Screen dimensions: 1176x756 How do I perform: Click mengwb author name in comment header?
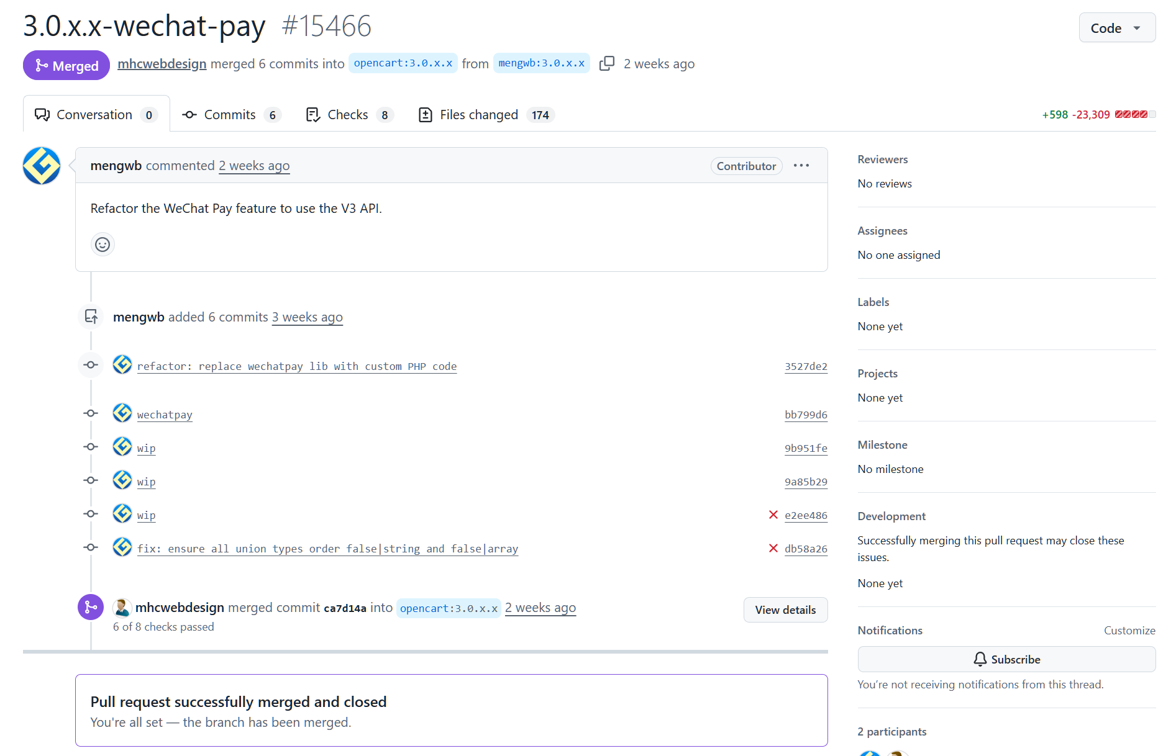pyautogui.click(x=116, y=166)
